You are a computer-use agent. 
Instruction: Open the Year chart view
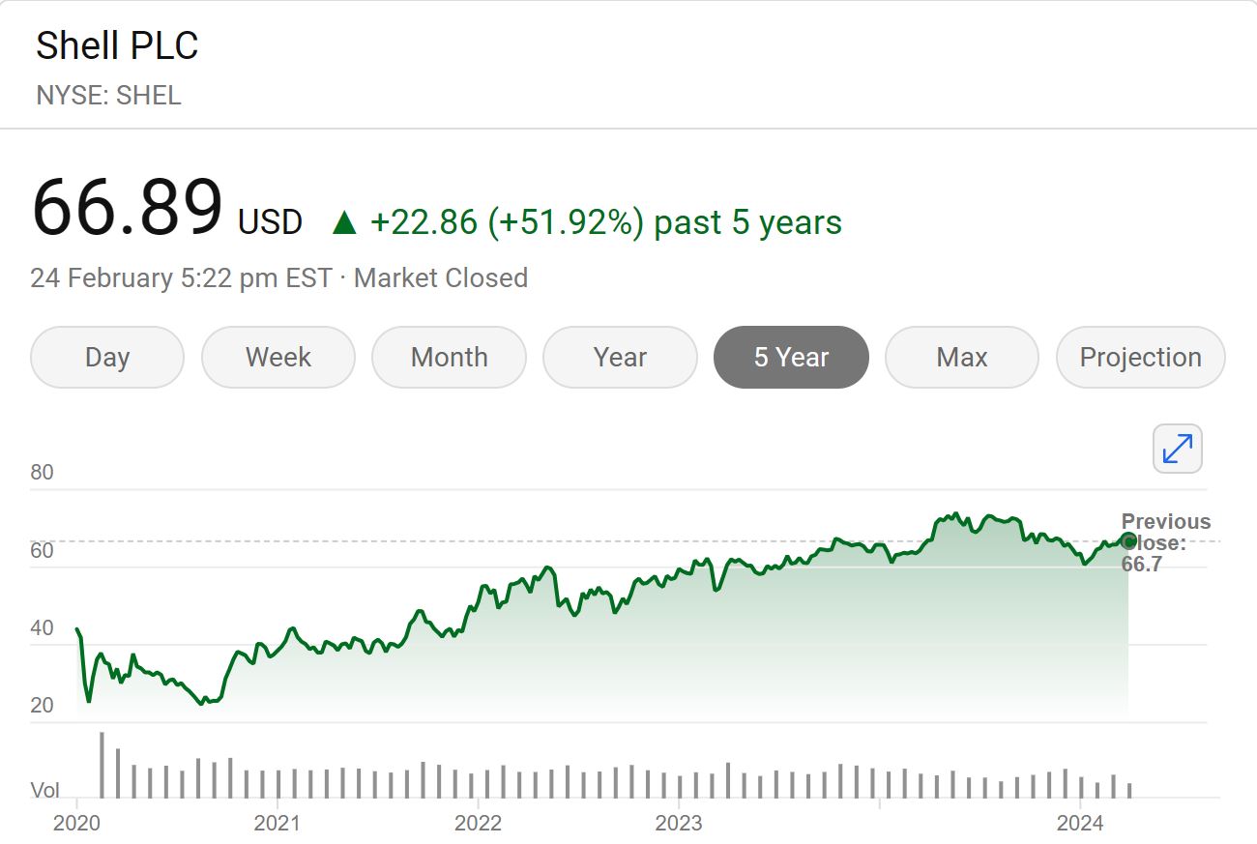tap(620, 357)
